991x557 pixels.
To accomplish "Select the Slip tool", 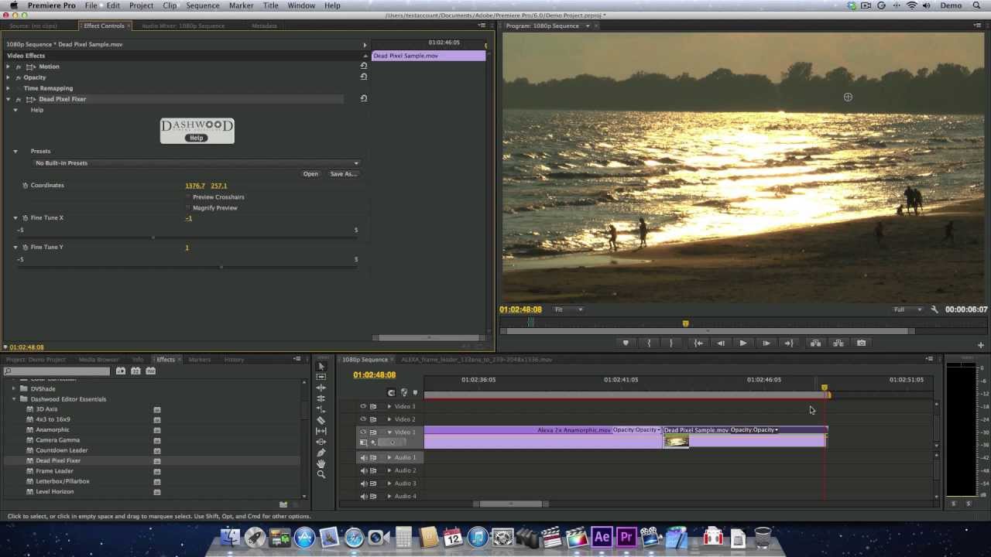I will coord(321,431).
